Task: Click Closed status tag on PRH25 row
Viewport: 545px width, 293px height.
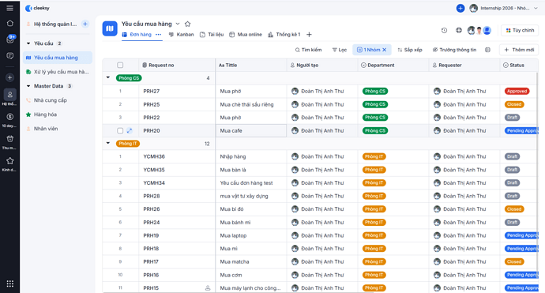Action: point(514,104)
